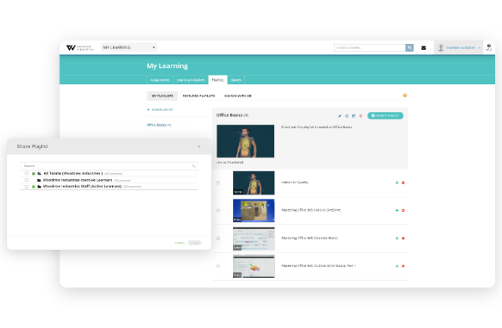Click the pencil edit icon for Office Basics

(340, 116)
